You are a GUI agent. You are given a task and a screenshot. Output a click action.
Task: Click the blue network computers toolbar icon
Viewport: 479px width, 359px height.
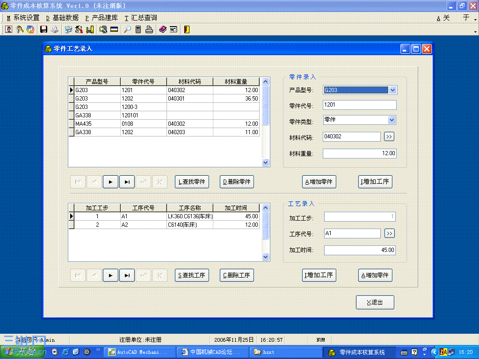click(68, 29)
